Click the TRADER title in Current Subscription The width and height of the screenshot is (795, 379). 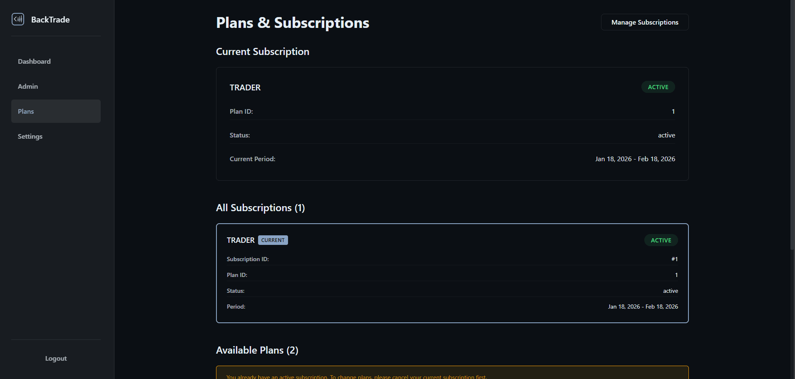point(245,87)
